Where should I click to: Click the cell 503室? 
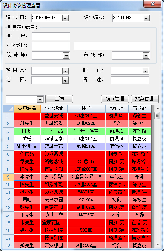point(86,230)
